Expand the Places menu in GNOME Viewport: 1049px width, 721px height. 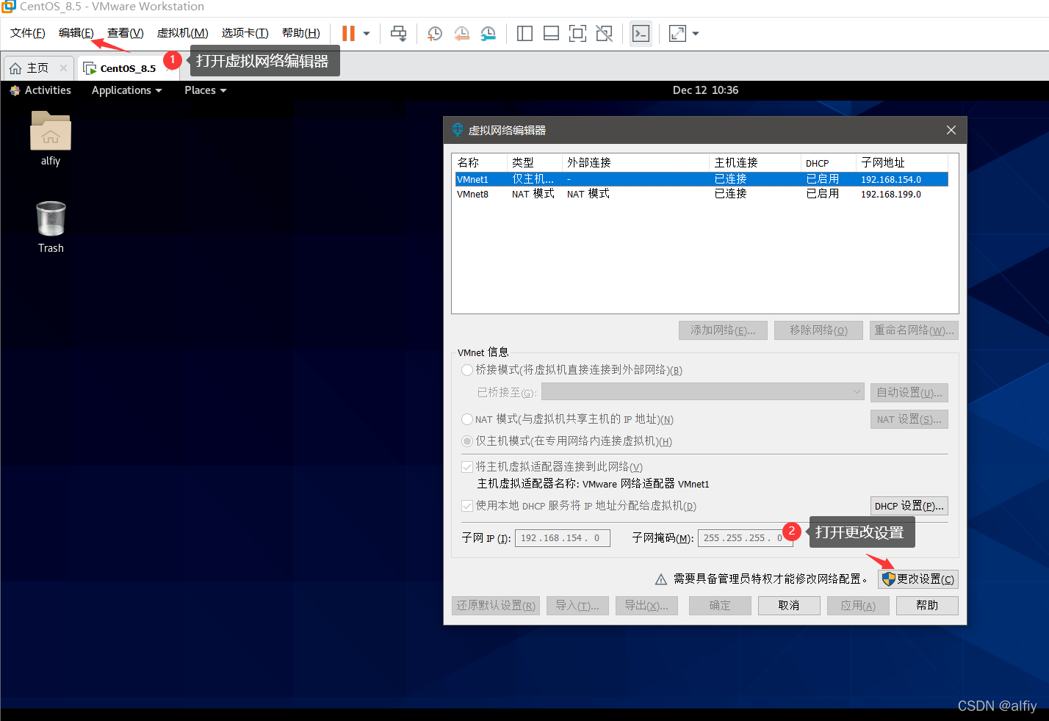pyautogui.click(x=206, y=90)
